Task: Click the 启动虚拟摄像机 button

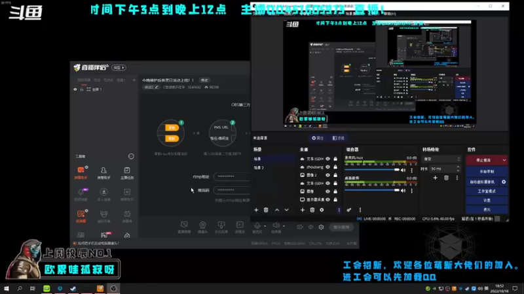Action: (482, 182)
